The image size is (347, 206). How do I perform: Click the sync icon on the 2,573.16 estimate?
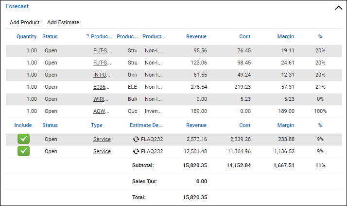(x=136, y=139)
